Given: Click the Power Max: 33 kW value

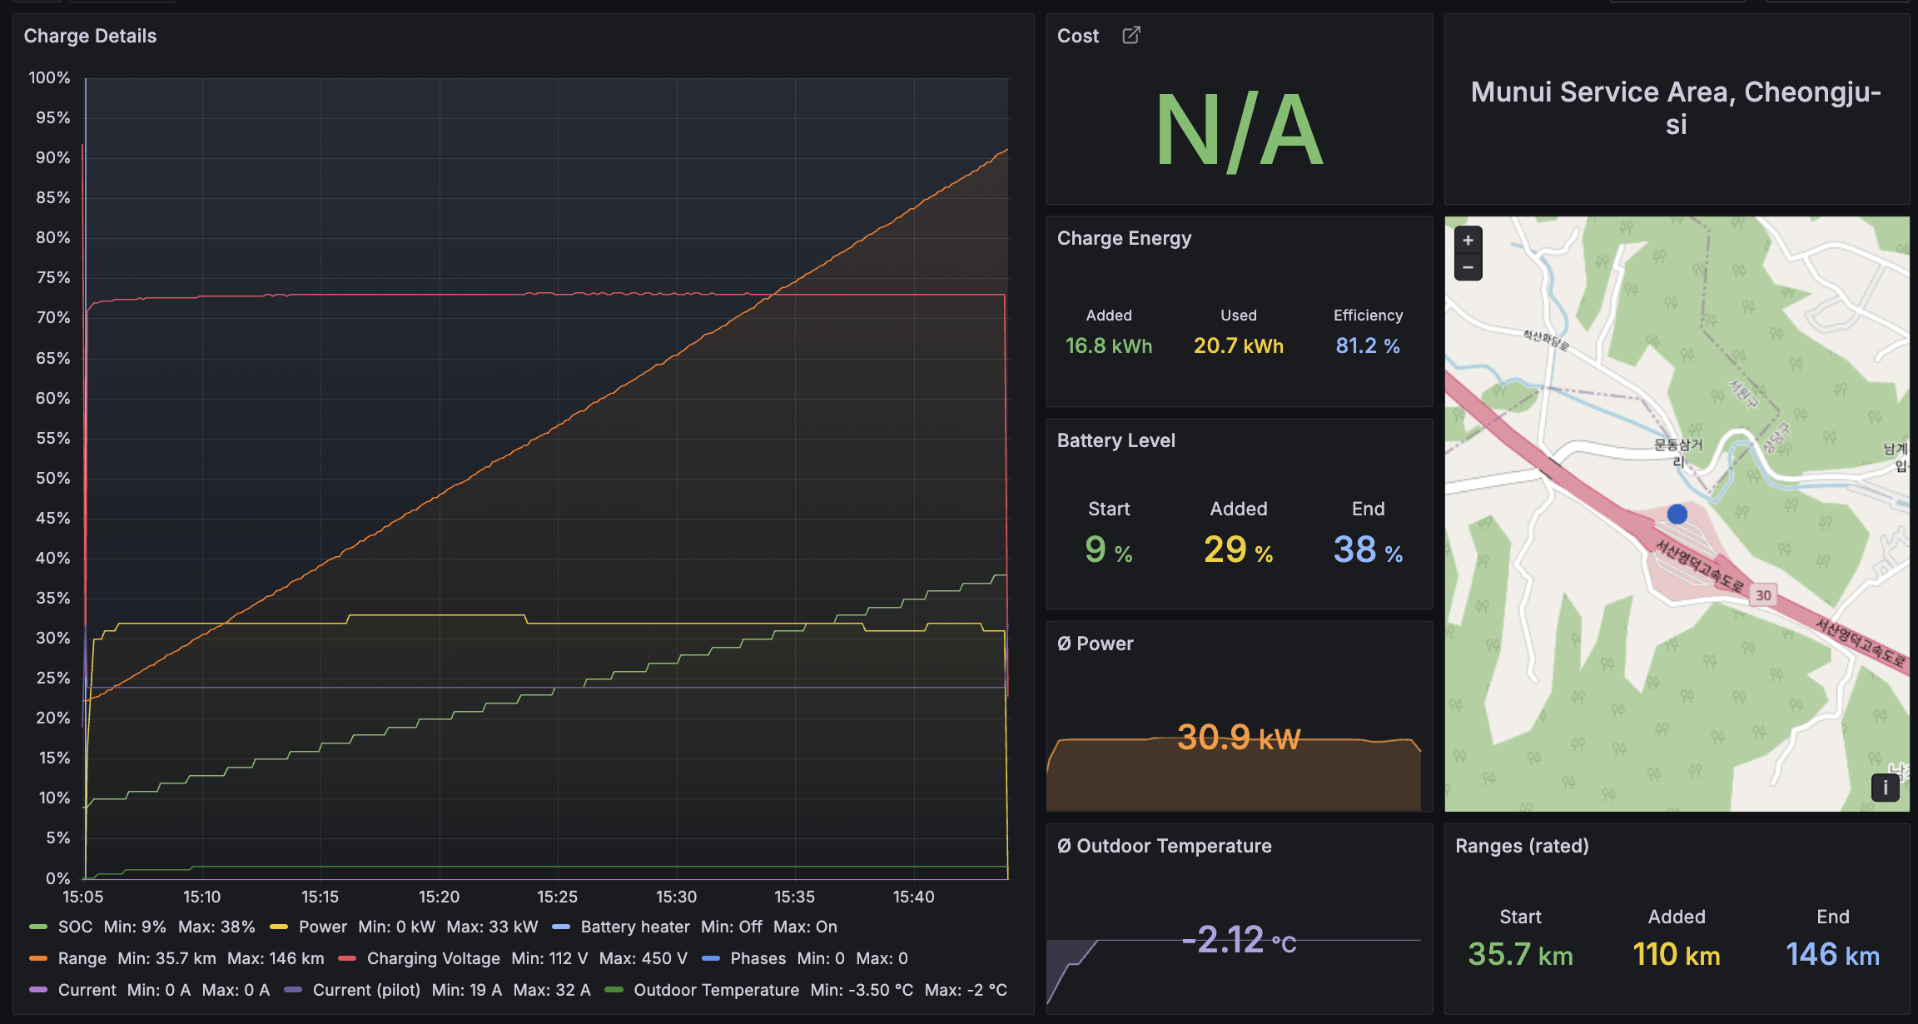Looking at the screenshot, I should 492,927.
